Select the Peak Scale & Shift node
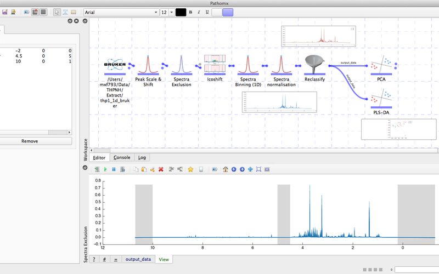439x274 pixels. [x=148, y=65]
